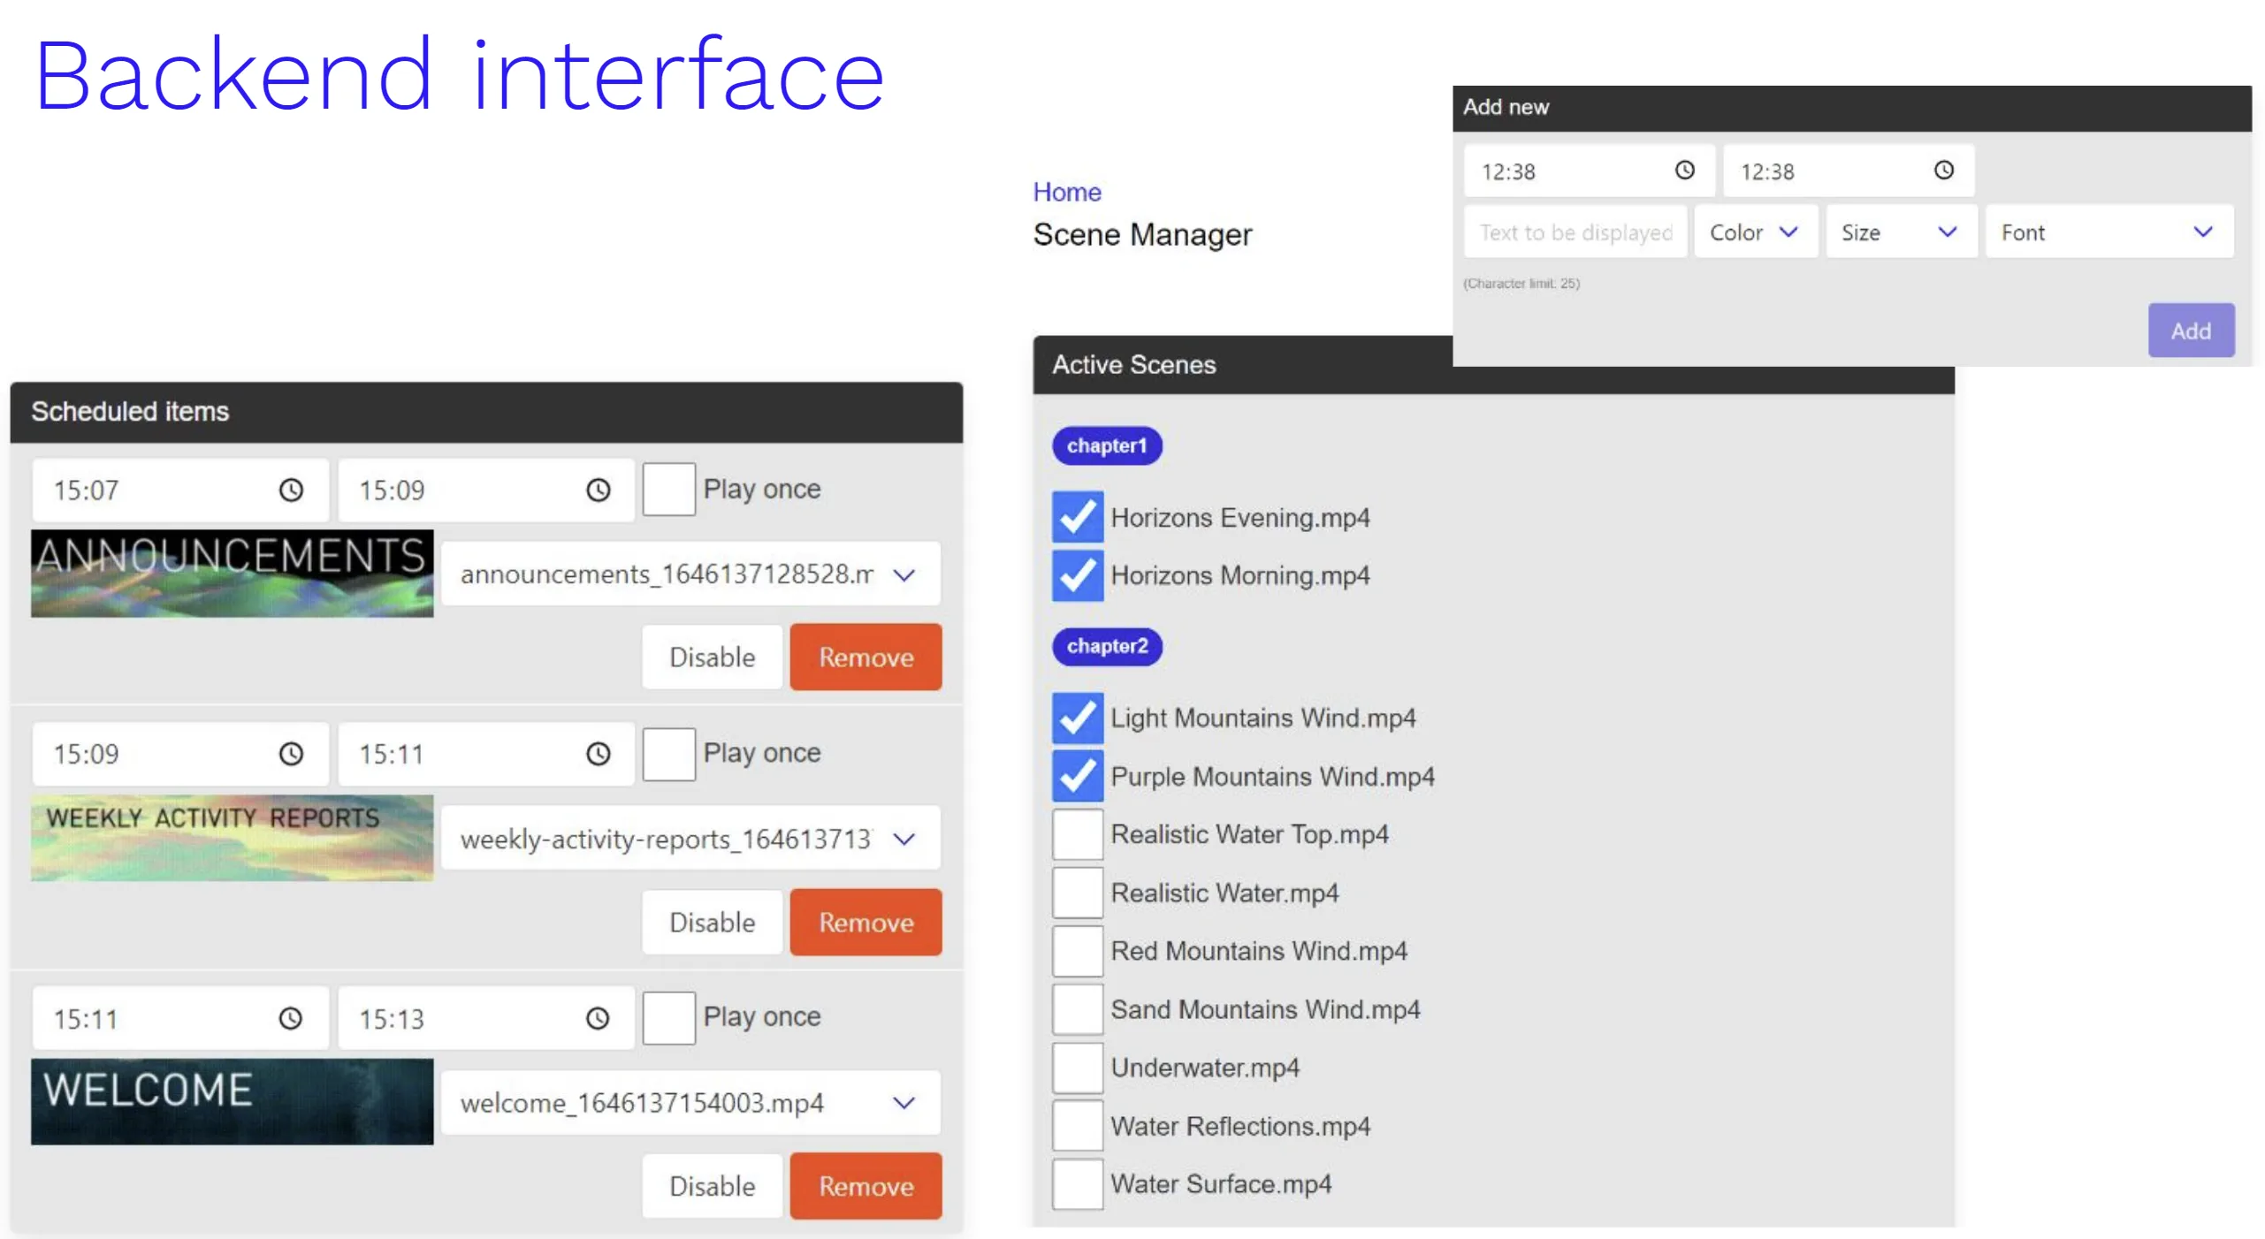This screenshot has height=1239, width=2265.
Task: Click text input field in Add new panel
Action: (1572, 232)
